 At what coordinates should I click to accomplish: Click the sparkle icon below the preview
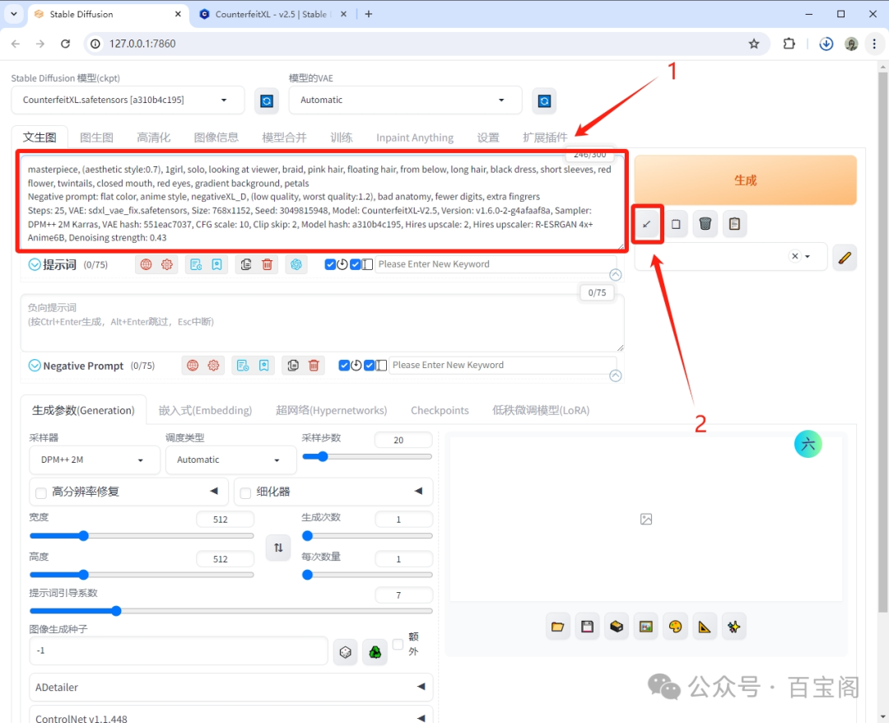click(x=734, y=627)
